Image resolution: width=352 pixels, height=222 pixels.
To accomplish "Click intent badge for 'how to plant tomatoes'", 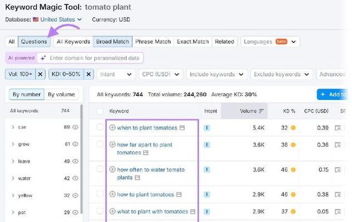I will click(206, 194).
